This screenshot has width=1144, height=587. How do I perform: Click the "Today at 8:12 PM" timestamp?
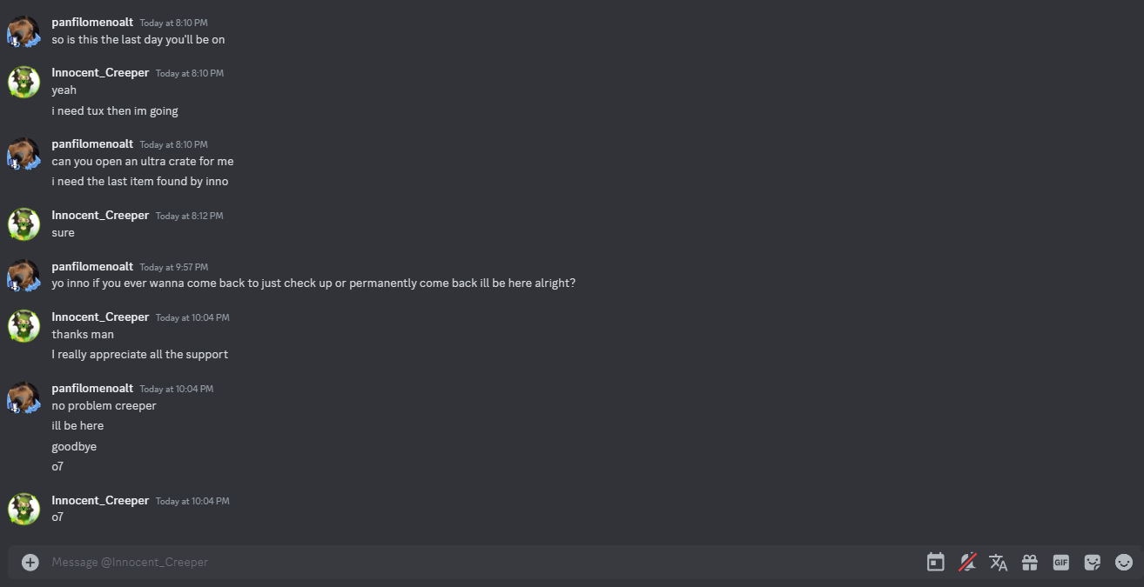tap(190, 216)
